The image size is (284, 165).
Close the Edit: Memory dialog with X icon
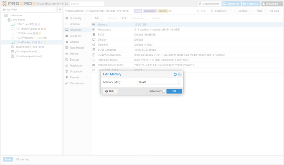point(180,74)
